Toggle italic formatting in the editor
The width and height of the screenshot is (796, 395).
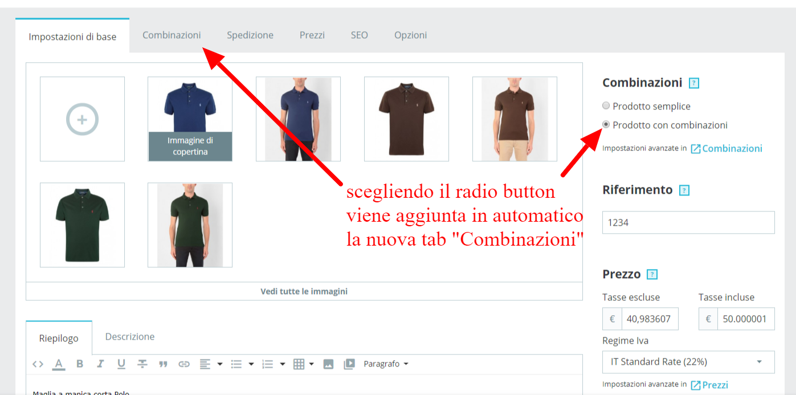100,364
